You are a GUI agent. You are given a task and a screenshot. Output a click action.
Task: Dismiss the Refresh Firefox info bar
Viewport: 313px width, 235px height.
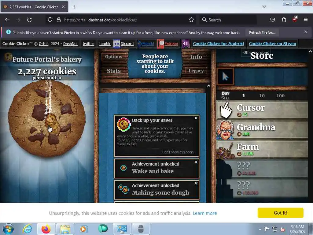pyautogui.click(x=306, y=32)
